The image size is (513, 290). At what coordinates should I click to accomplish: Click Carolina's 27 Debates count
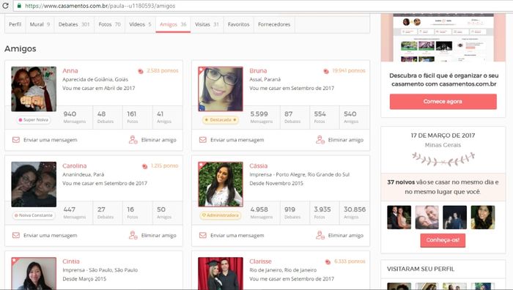pos(106,212)
